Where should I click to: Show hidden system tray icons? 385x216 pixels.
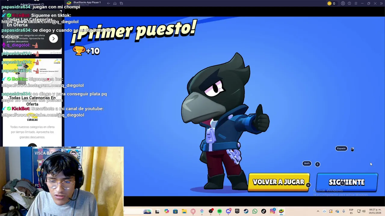click(318, 211)
